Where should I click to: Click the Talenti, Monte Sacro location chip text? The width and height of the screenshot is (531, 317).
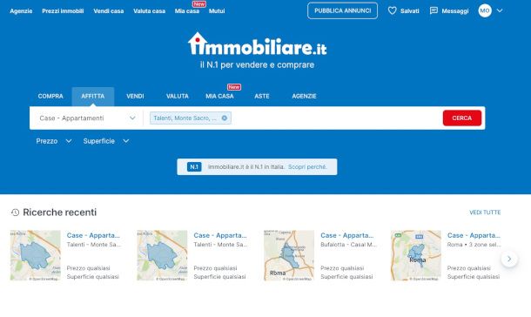[x=185, y=118]
